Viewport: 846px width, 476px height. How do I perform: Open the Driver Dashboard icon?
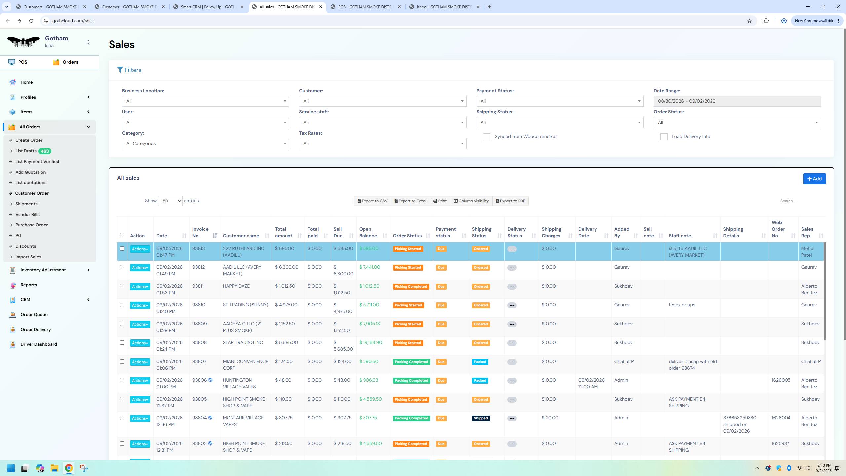[13, 344]
